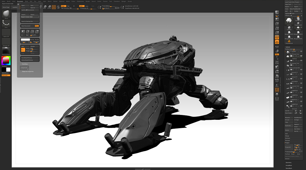Click the AAHalf icon in Document panel
The image size is (306, 170).
pos(37,31)
